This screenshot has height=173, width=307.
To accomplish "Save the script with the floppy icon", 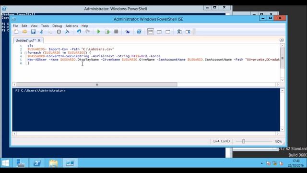I will 33,32.
